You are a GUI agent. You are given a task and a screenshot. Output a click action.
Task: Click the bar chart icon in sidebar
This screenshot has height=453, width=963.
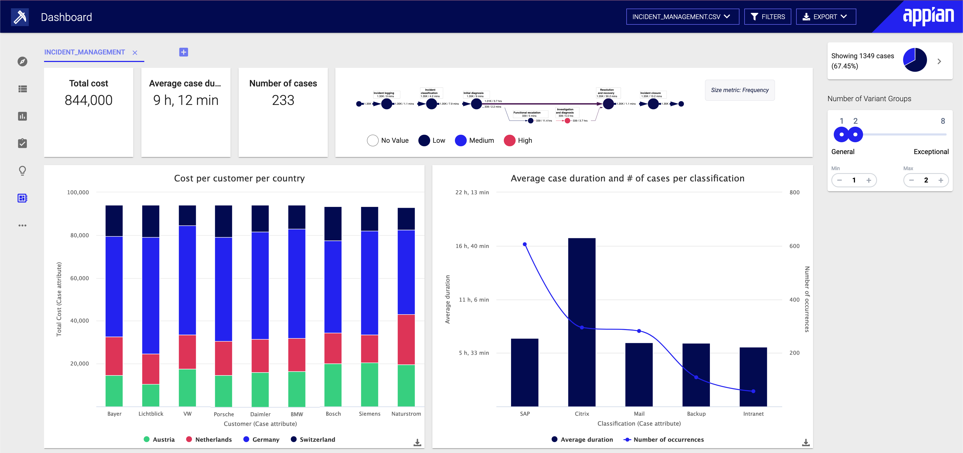(21, 115)
